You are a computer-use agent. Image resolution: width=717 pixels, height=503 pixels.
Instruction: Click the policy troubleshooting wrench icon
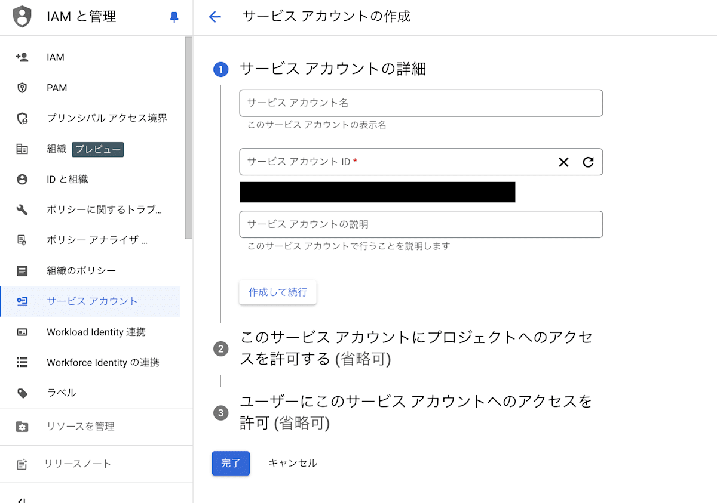pos(22,209)
